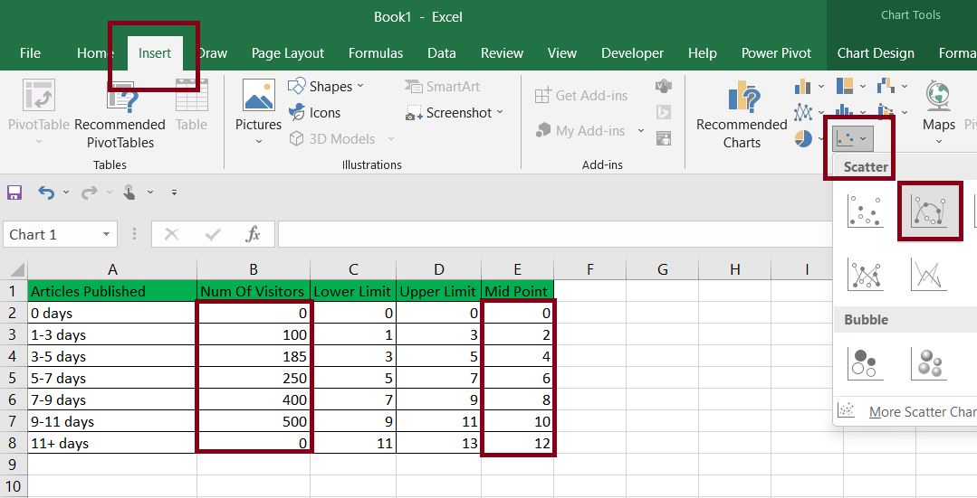Choose the basic Scatter chart icon
Image resolution: width=977 pixels, height=498 pixels.
coord(866,211)
